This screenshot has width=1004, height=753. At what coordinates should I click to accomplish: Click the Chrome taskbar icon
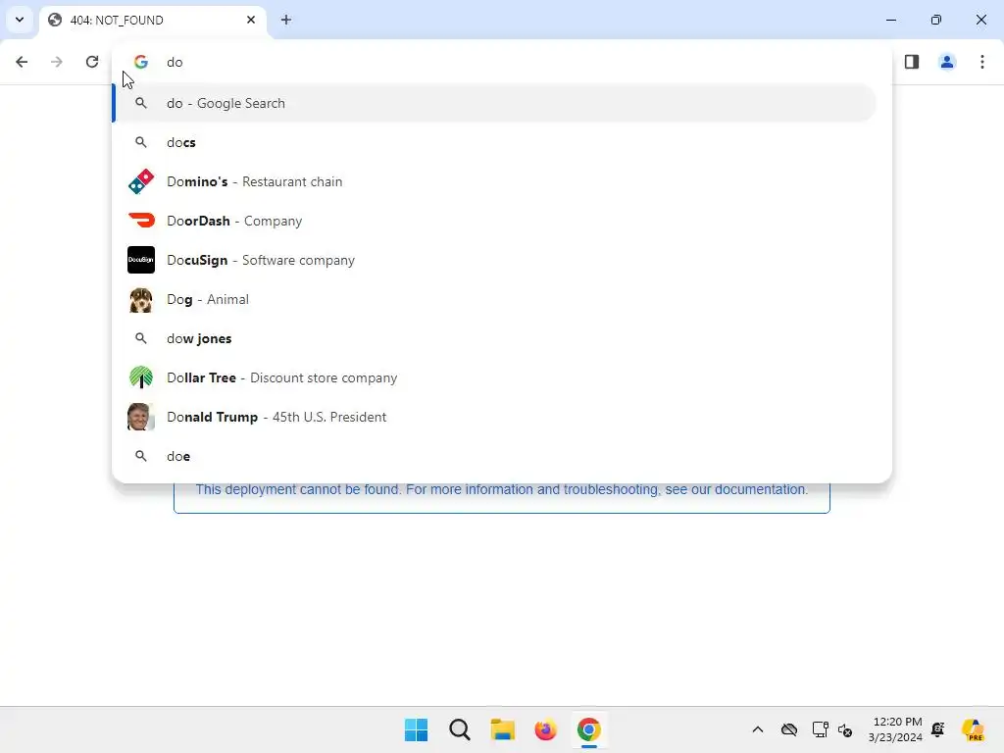pyautogui.click(x=589, y=729)
